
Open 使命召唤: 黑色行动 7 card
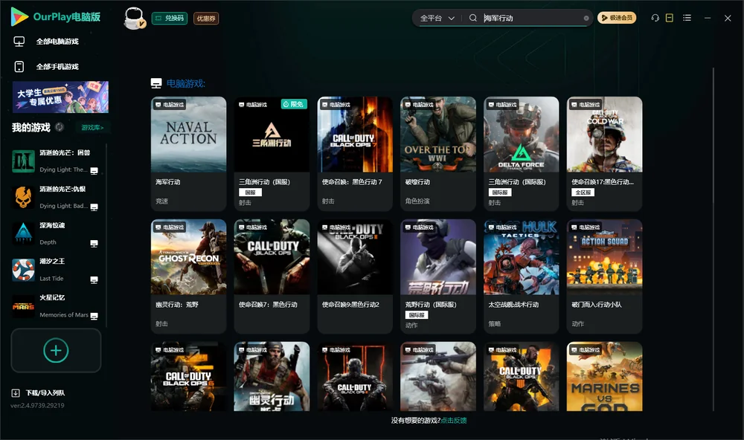click(355, 154)
